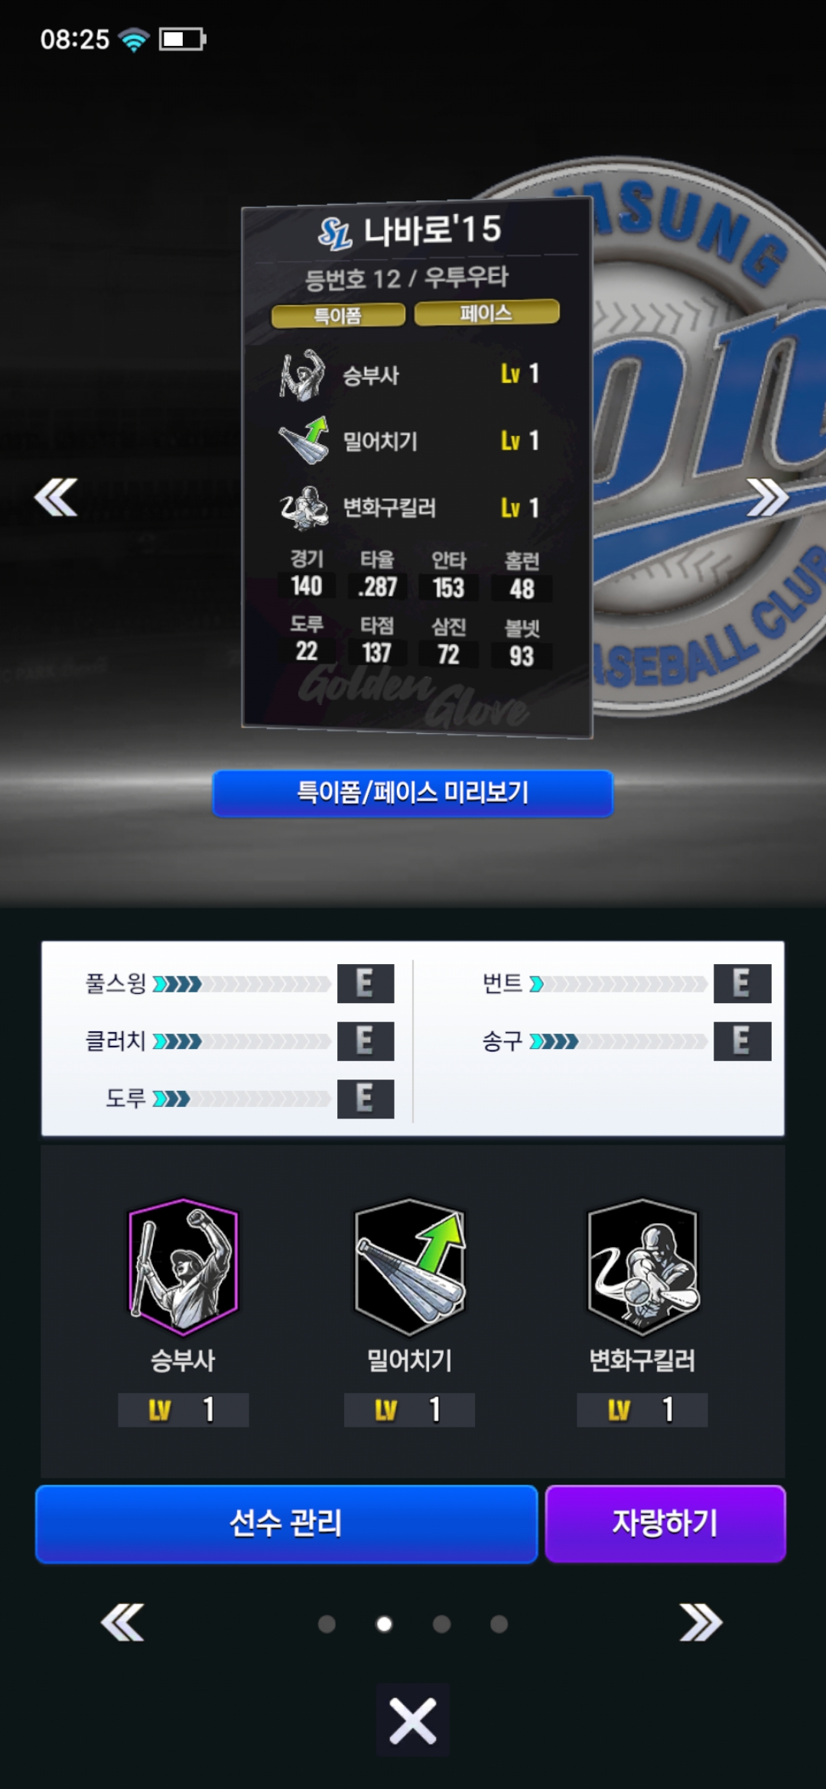The image size is (826, 1789).
Task: Tap the 변화구킬러 icon on player card
Action: pyautogui.click(x=304, y=508)
